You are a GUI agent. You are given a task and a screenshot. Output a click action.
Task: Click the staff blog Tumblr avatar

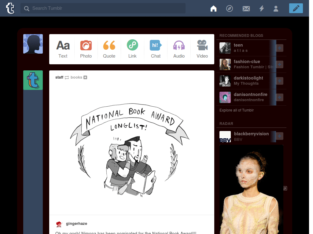click(x=33, y=80)
